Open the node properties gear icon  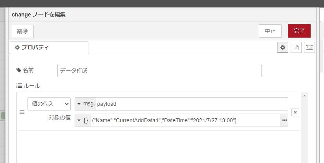coord(282,47)
